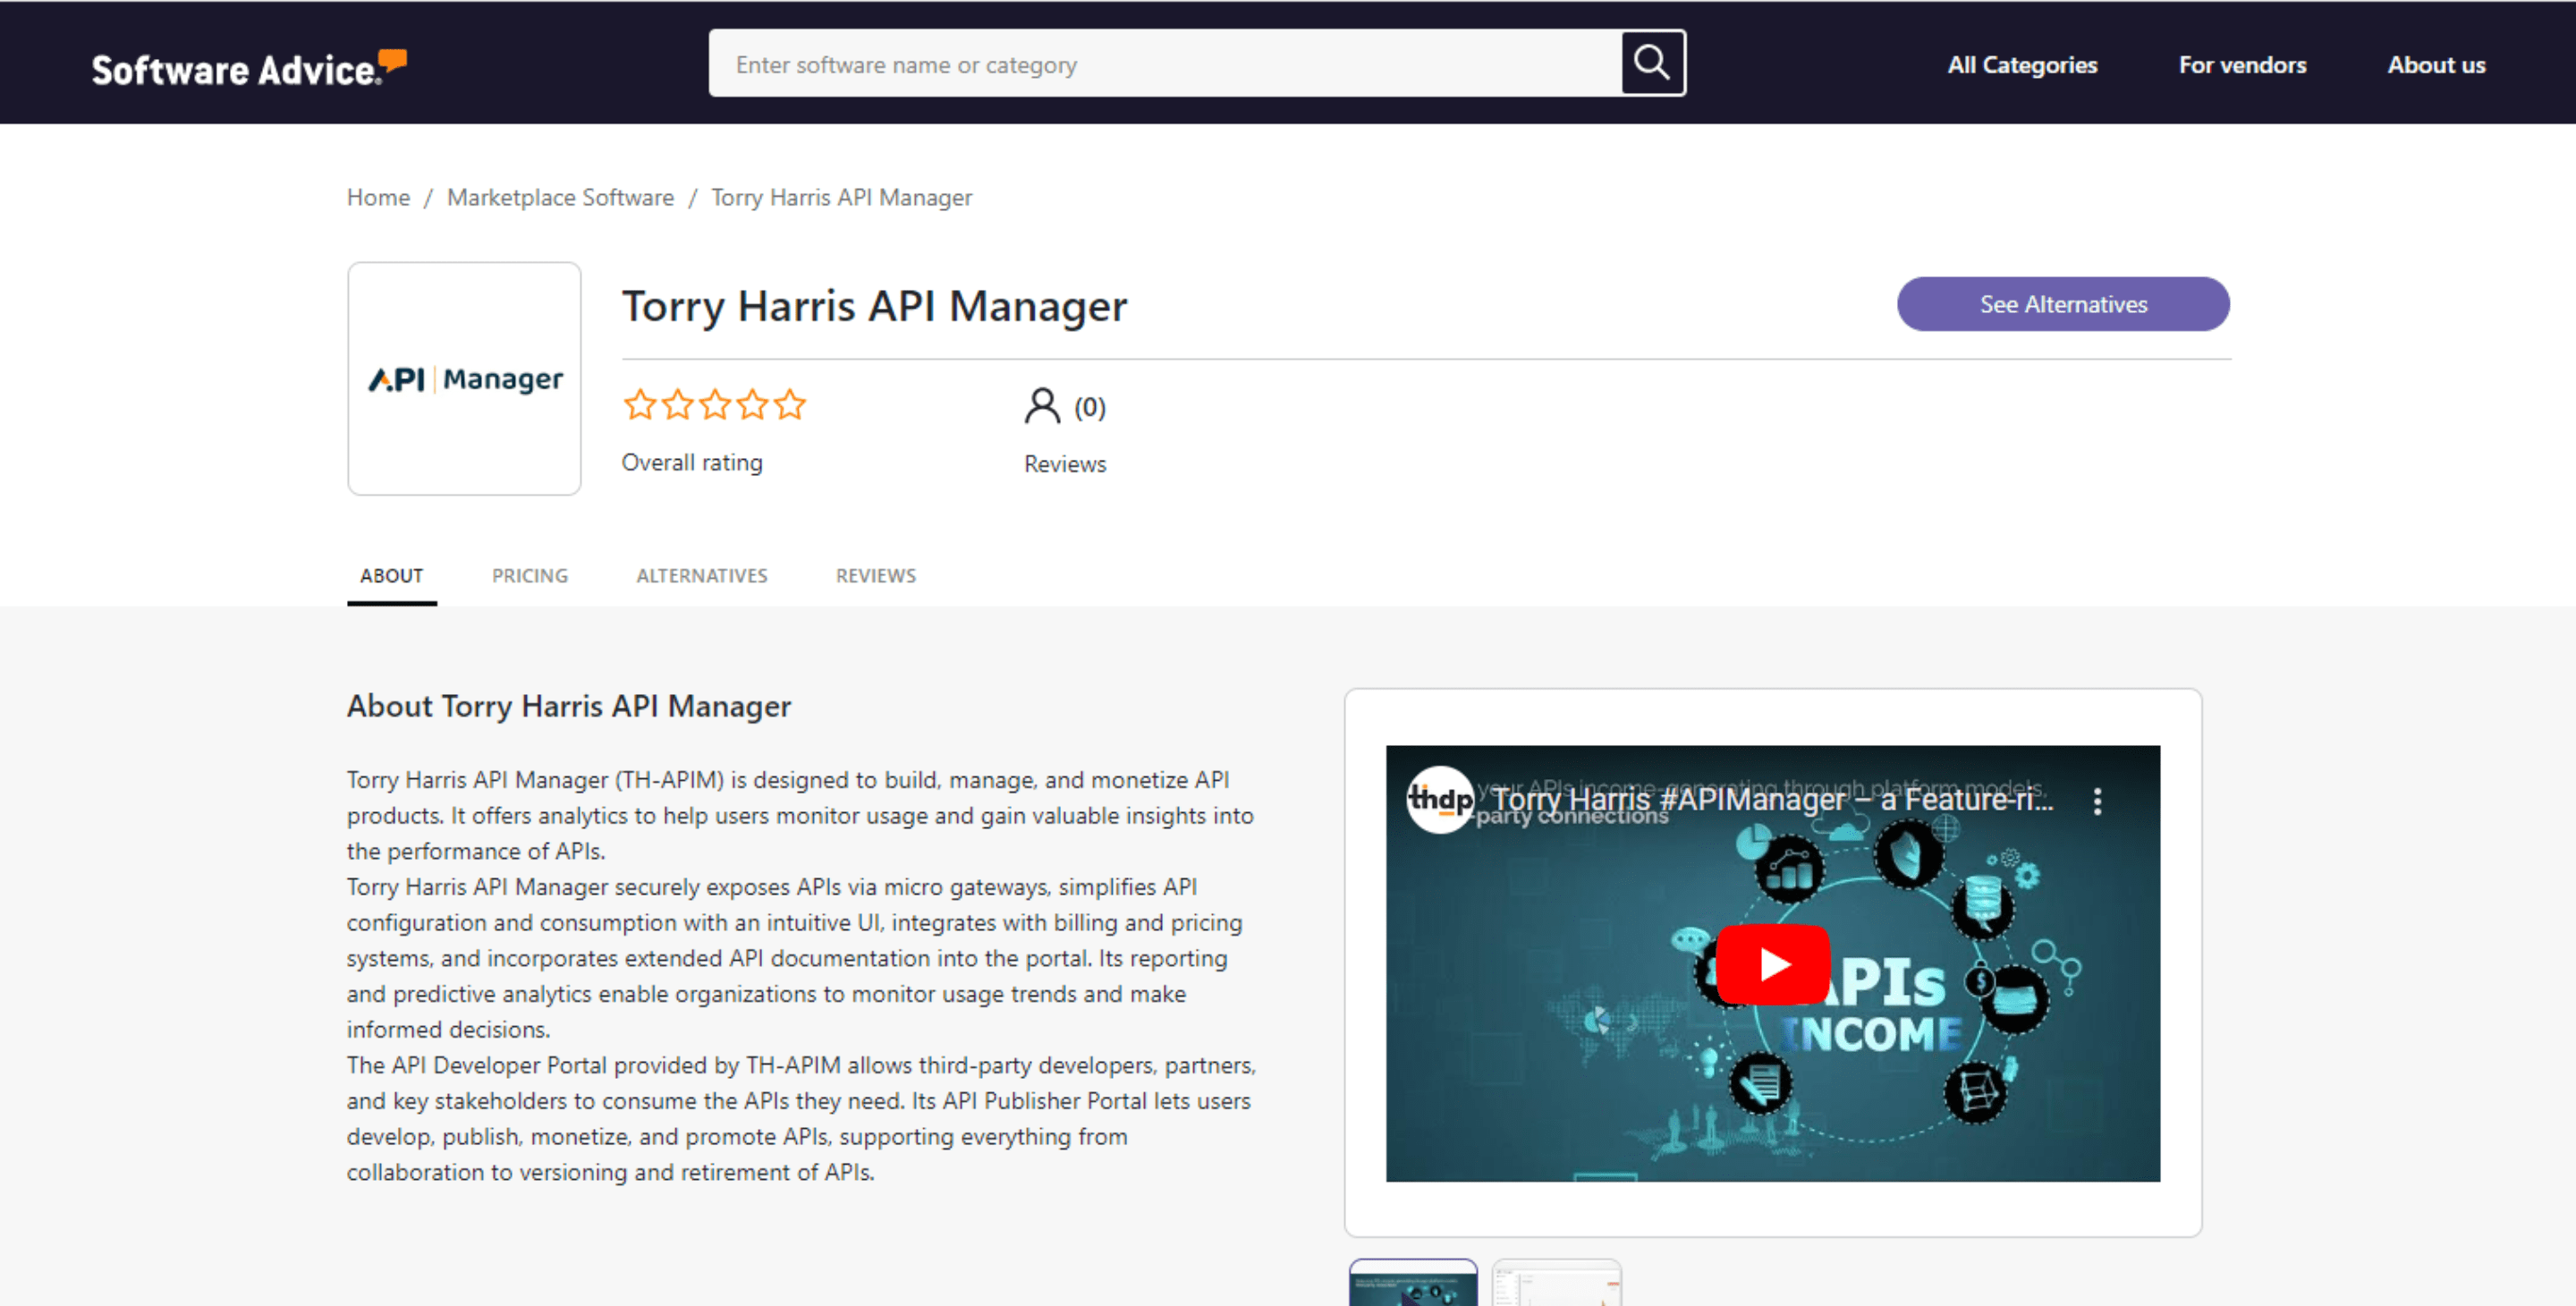Play the Torry Harris YouTube video
Screen dimensions: 2576x1306
pyautogui.click(x=1772, y=964)
